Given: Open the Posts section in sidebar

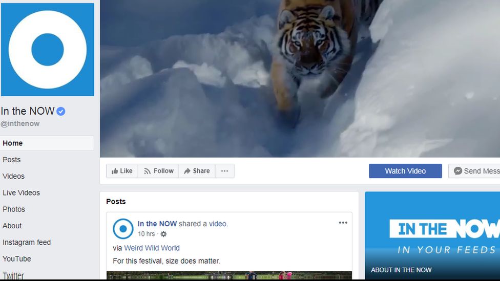Looking at the screenshot, I should 11,160.
